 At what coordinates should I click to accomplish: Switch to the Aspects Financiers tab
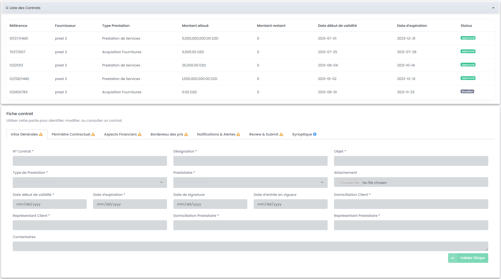[120, 134]
